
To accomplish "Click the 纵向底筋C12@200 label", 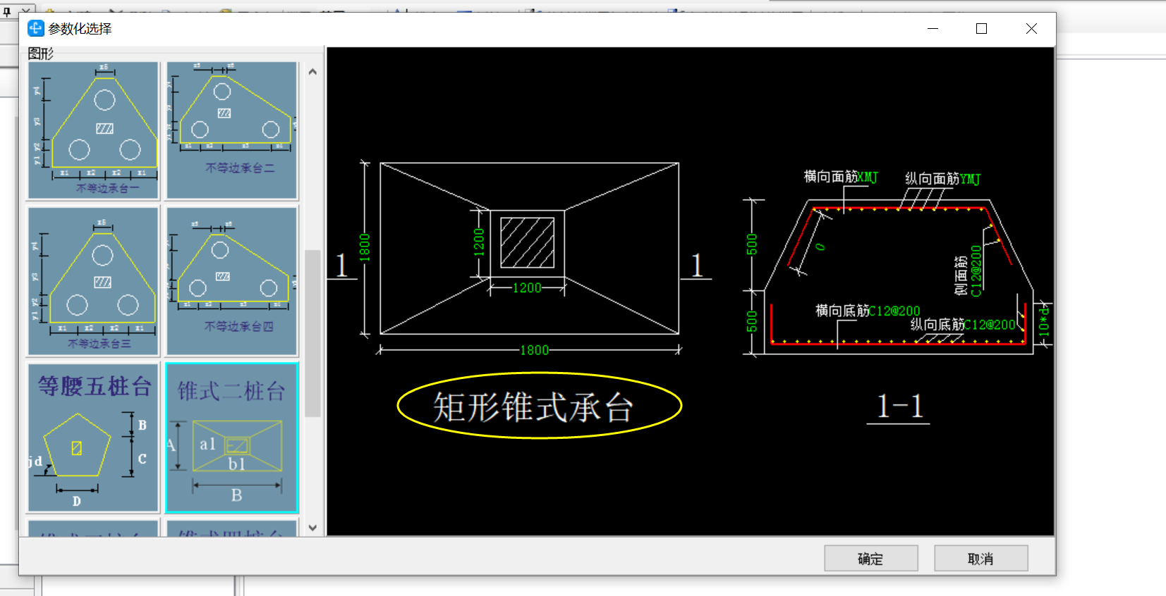I will [962, 324].
